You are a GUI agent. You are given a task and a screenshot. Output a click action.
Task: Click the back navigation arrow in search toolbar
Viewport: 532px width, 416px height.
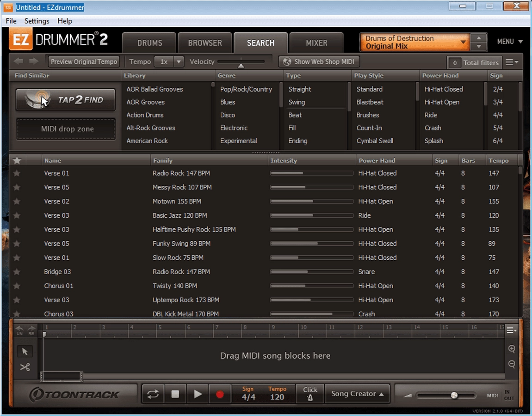point(19,61)
